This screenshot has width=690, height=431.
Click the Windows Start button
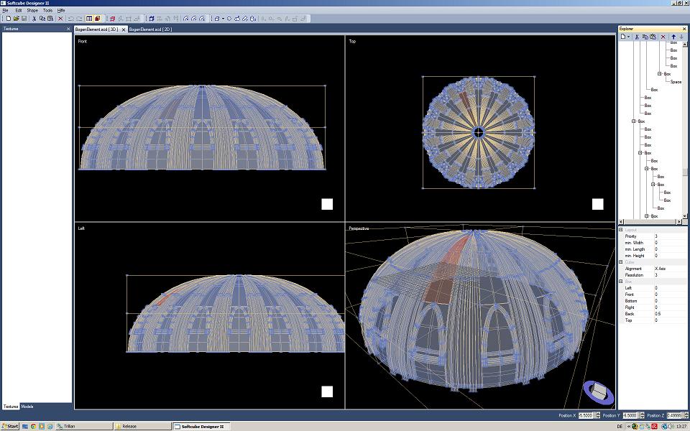10,426
